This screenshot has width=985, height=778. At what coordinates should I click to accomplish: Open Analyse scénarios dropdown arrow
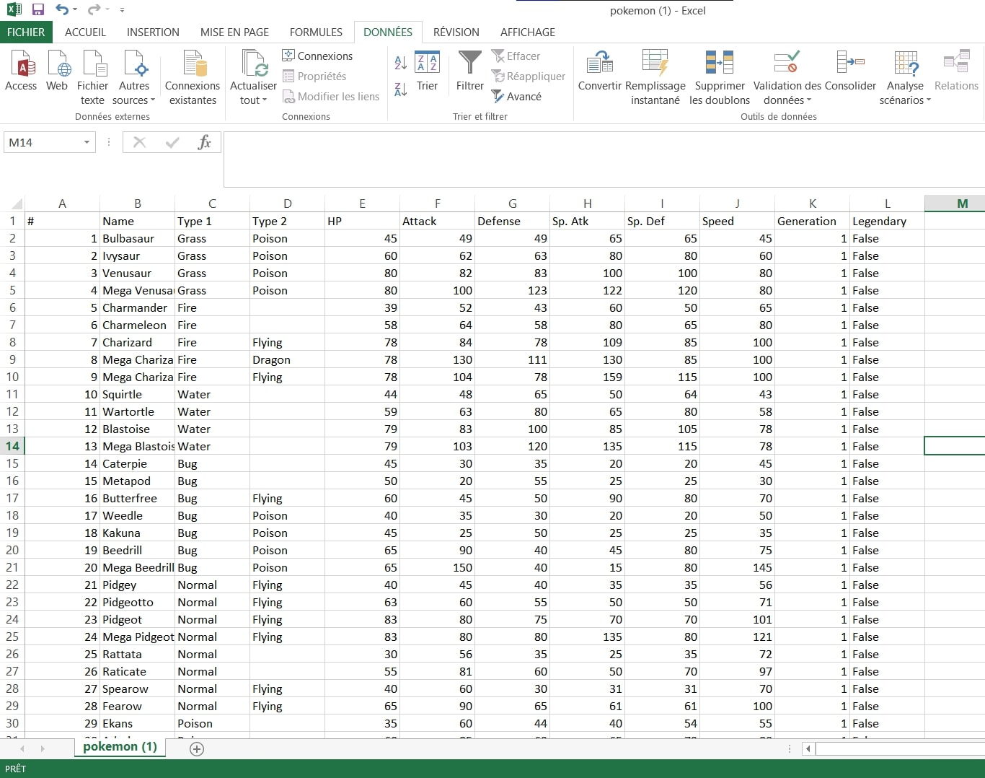point(929,100)
